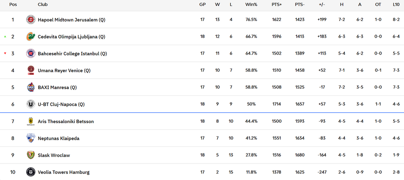Click the Neptunas Klaipeda team logo
The width and height of the screenshot is (404, 180).
(31, 138)
